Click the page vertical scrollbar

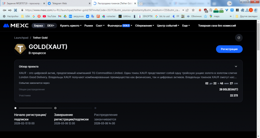coord(258,37)
